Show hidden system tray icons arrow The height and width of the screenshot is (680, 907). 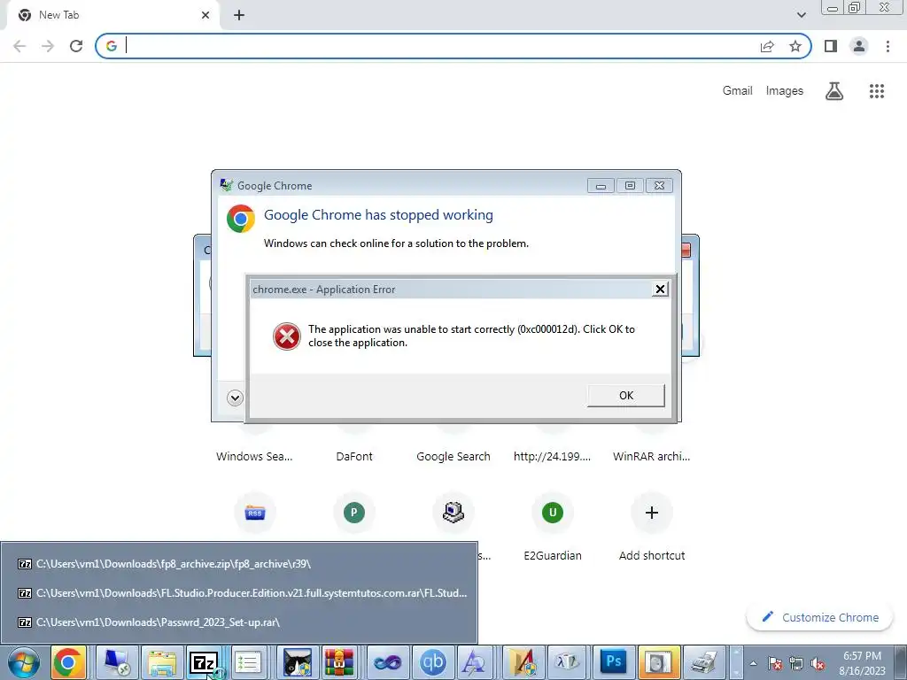click(753, 663)
